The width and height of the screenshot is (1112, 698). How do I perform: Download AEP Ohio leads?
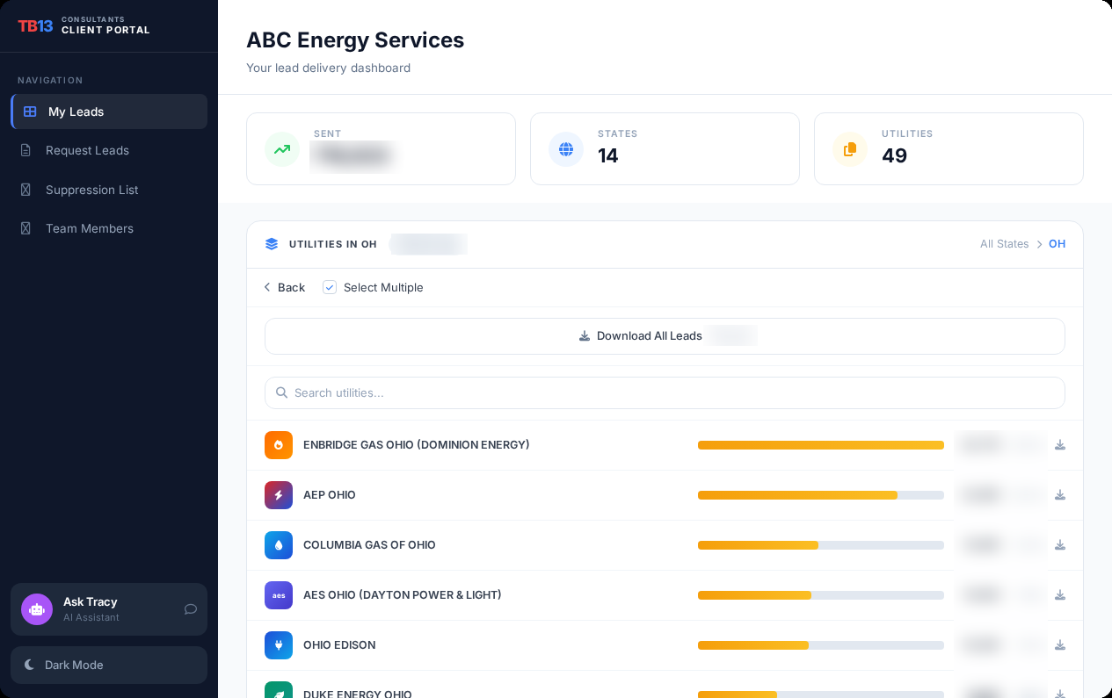pos(1060,495)
